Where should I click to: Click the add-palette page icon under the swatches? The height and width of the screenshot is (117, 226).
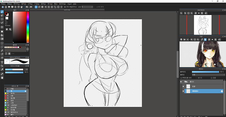click(x=6, y=54)
